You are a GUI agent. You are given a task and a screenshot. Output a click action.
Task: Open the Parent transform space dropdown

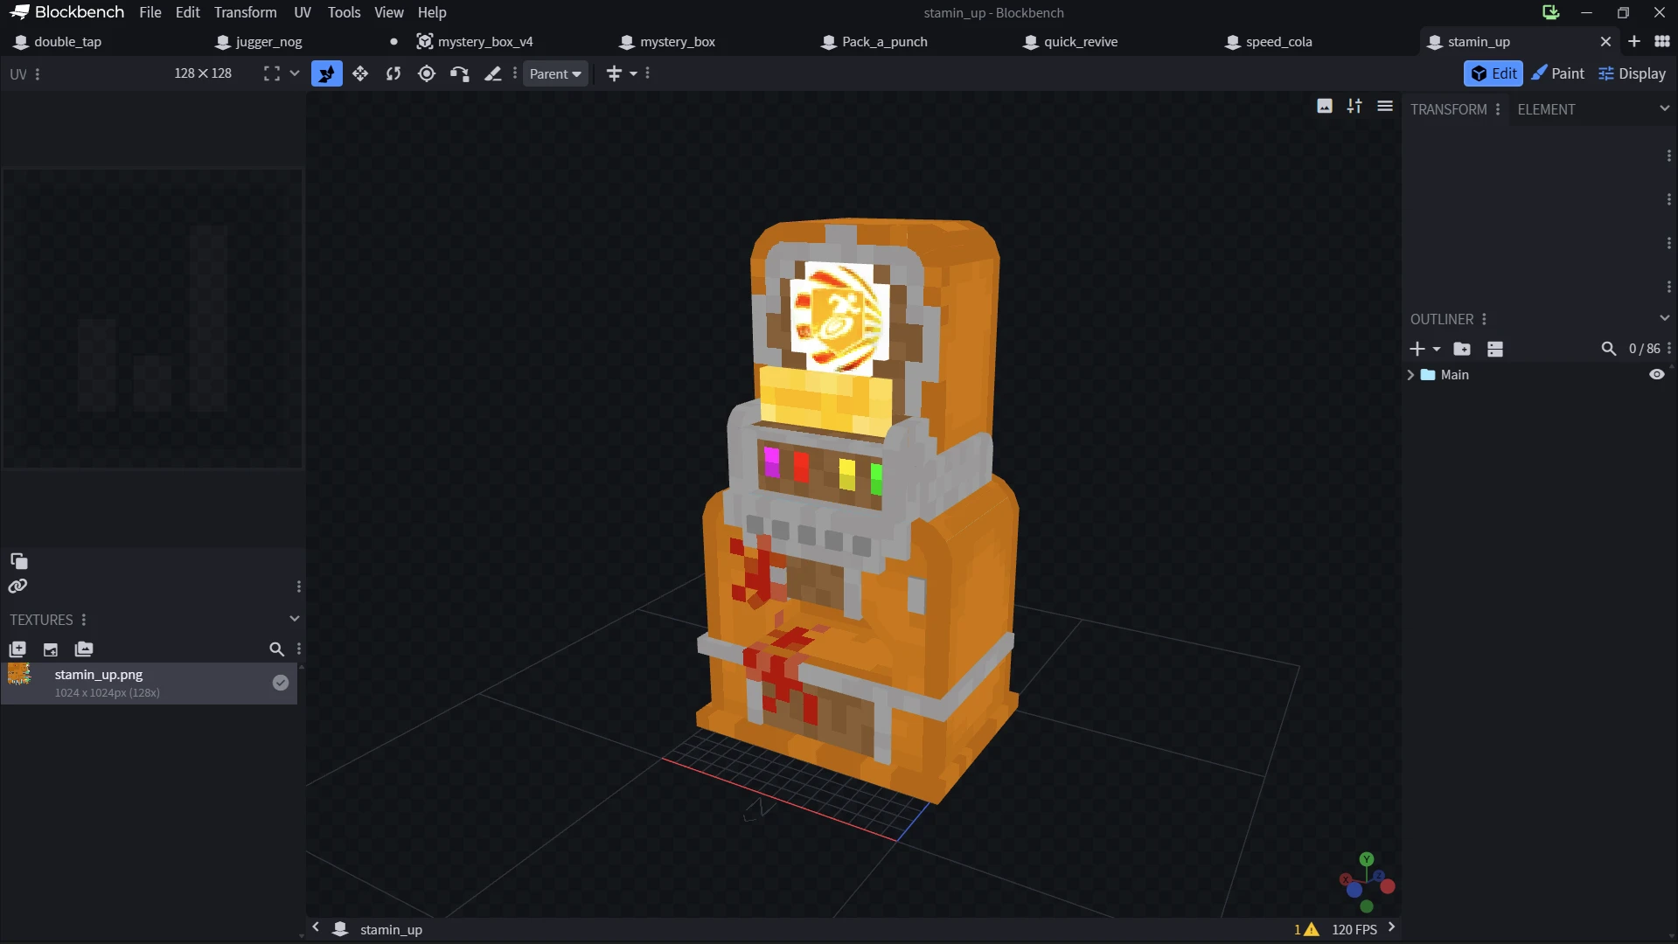[x=555, y=74]
